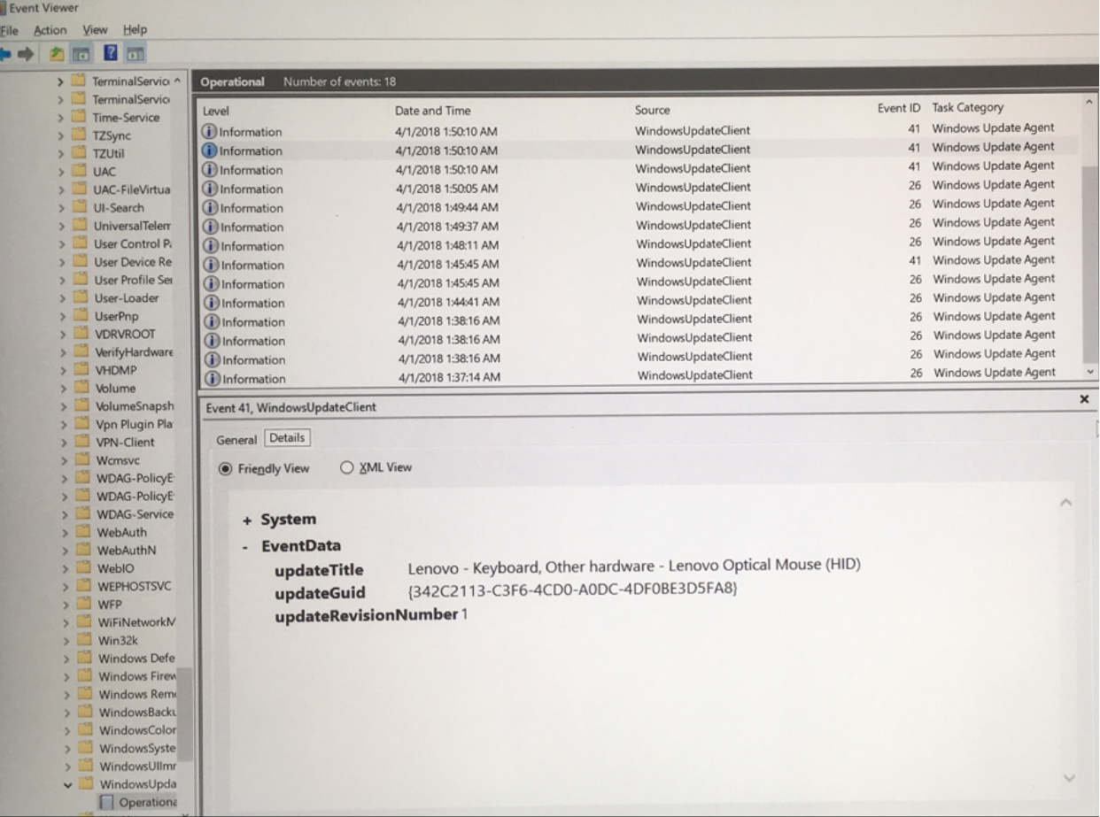
Task: Click the event list scrollbar down arrow
Action: [x=1089, y=373]
